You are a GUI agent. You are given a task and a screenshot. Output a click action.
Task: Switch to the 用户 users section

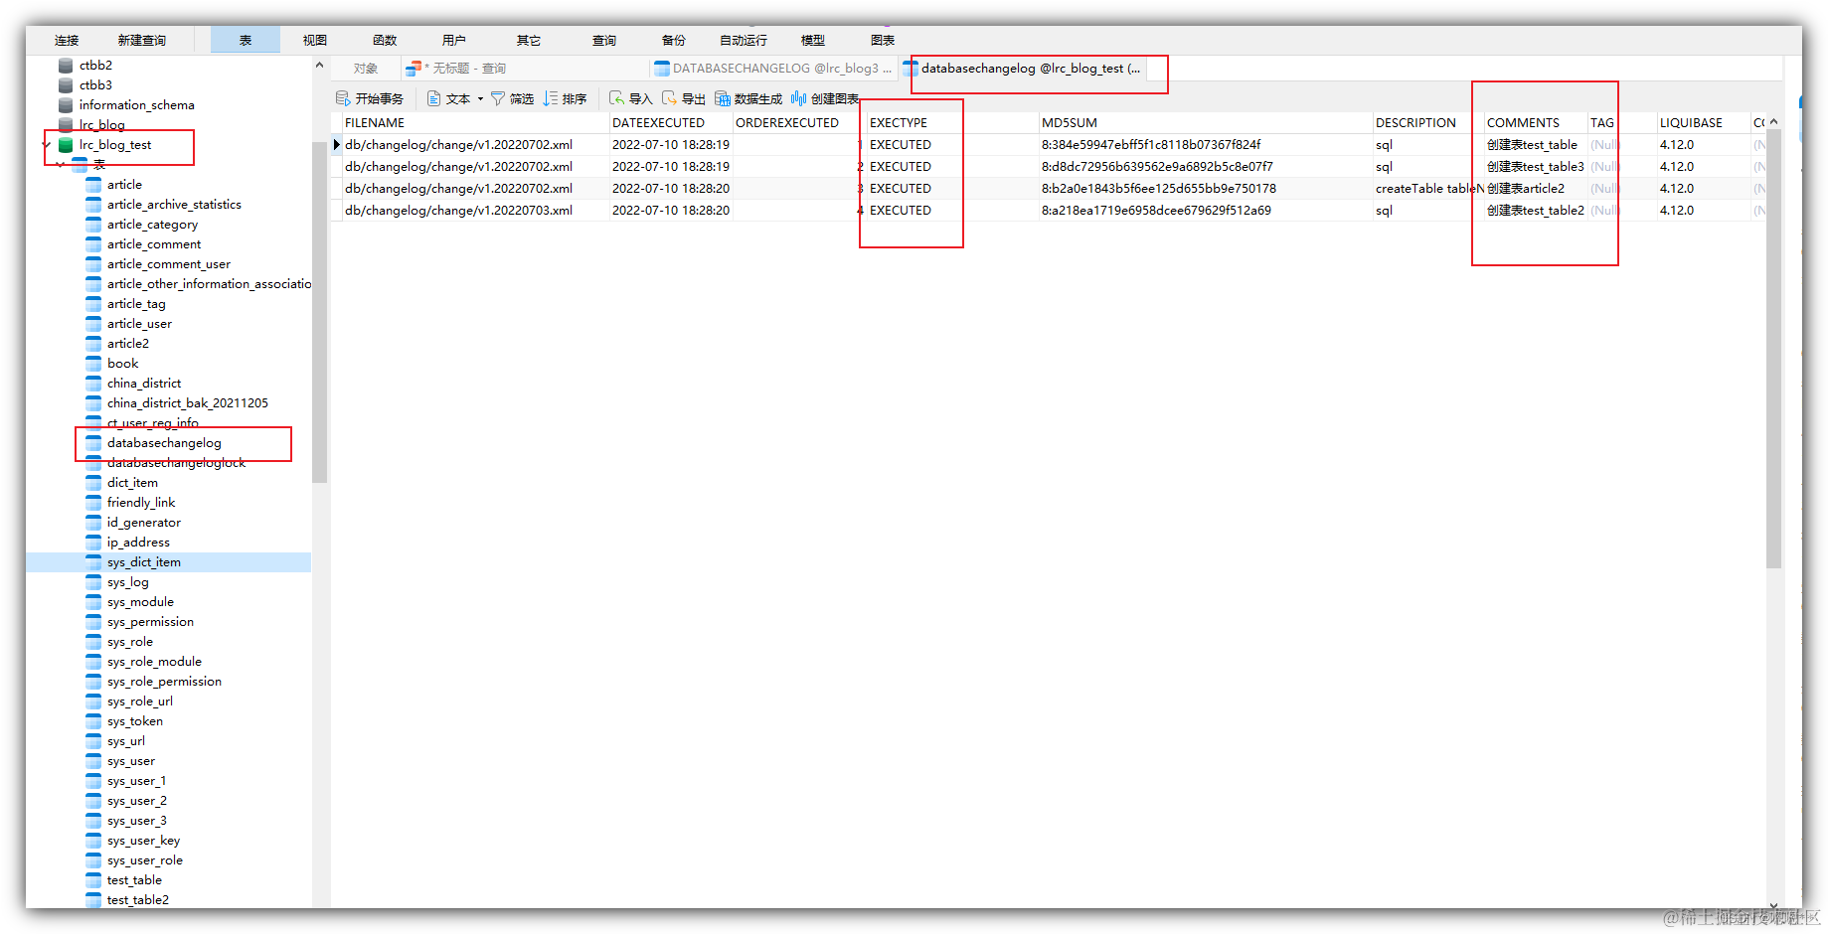click(x=454, y=41)
